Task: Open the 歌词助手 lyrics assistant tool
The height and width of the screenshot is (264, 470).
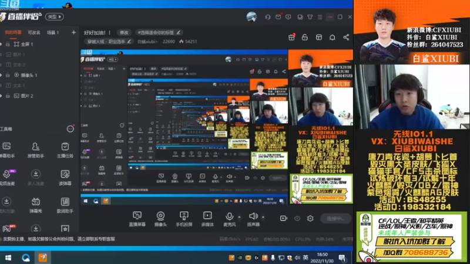Action: pos(65,205)
